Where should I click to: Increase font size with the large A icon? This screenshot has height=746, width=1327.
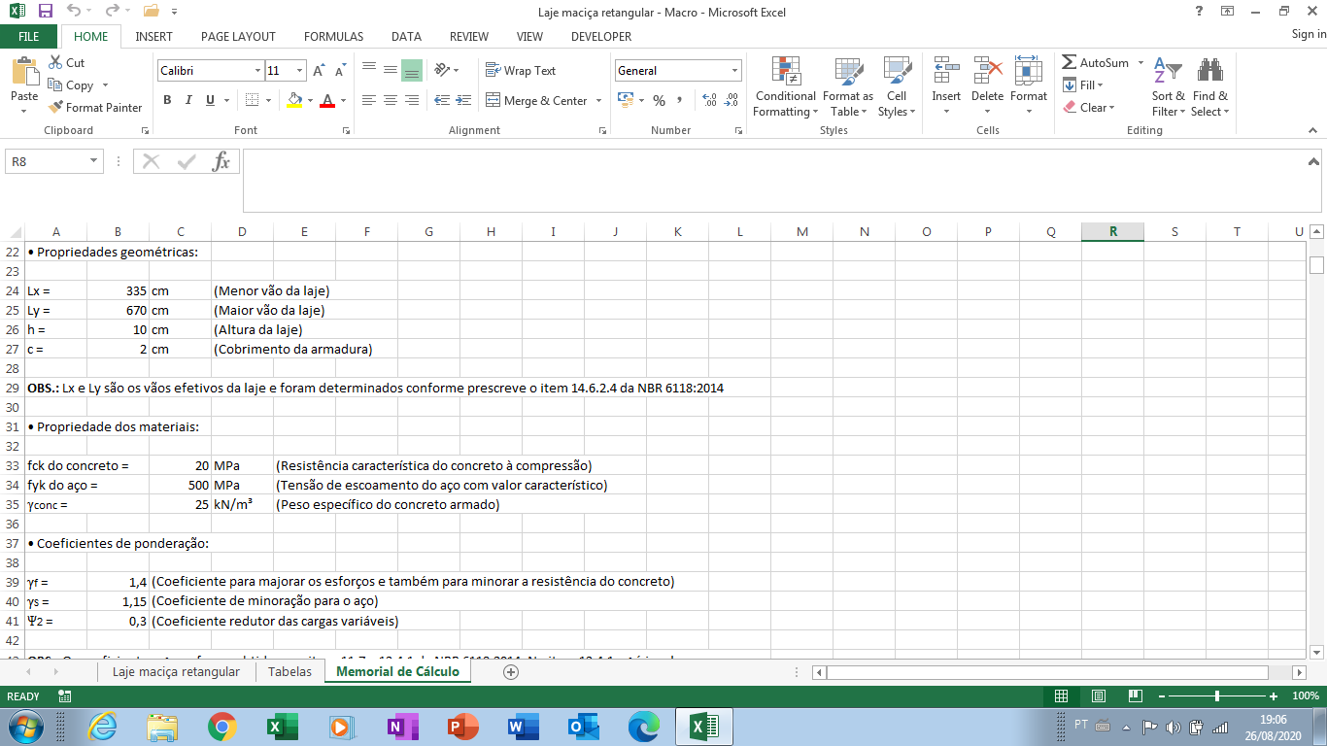tap(320, 71)
